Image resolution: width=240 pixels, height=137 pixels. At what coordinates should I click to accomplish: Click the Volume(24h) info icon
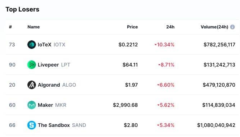(x=232, y=27)
